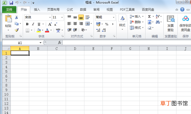Click the Find binoculars icon

tap(158, 22)
